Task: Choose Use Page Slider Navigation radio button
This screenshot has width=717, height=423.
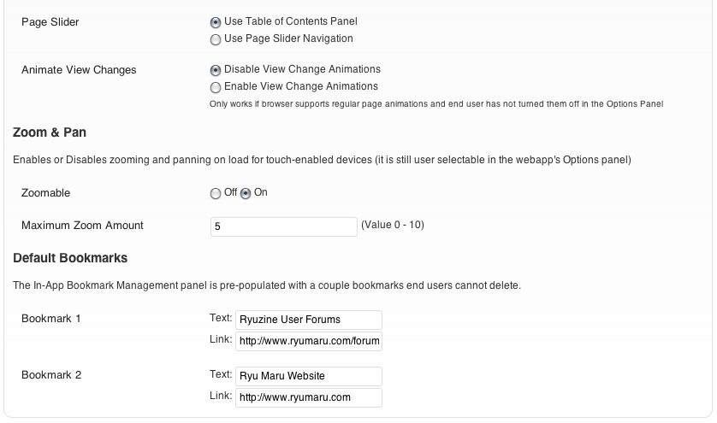Action: pos(216,39)
